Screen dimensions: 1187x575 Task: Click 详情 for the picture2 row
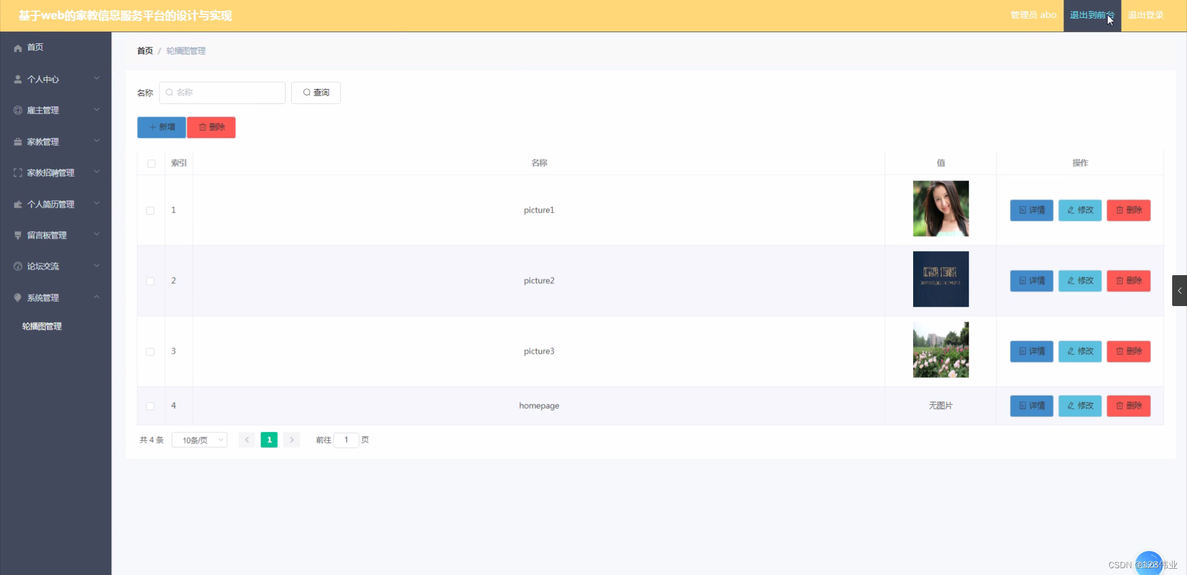pos(1031,281)
